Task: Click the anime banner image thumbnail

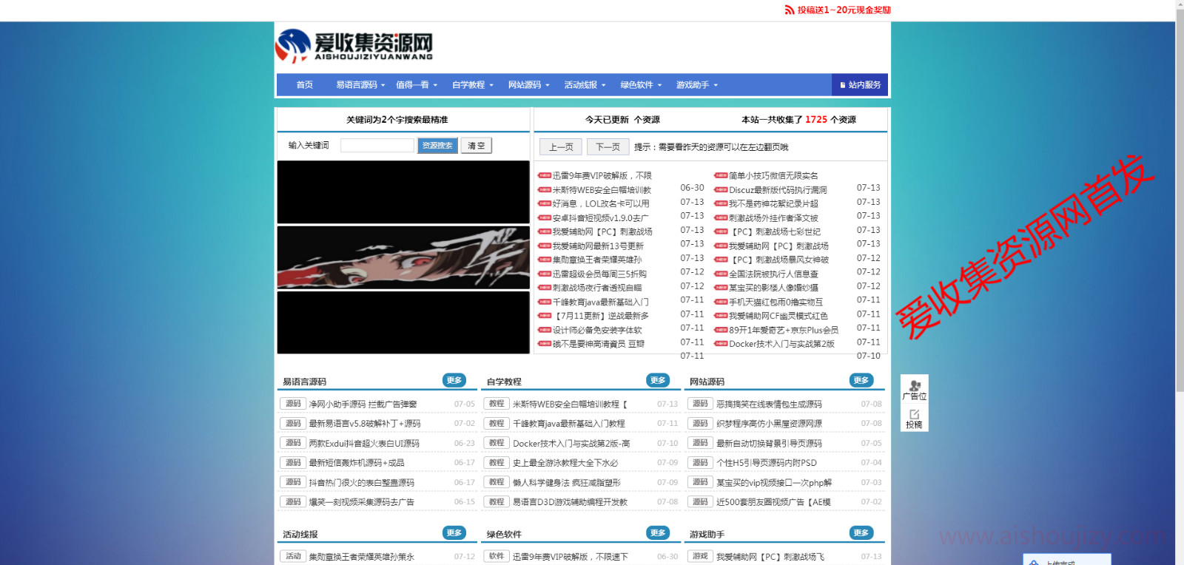Action: point(403,257)
